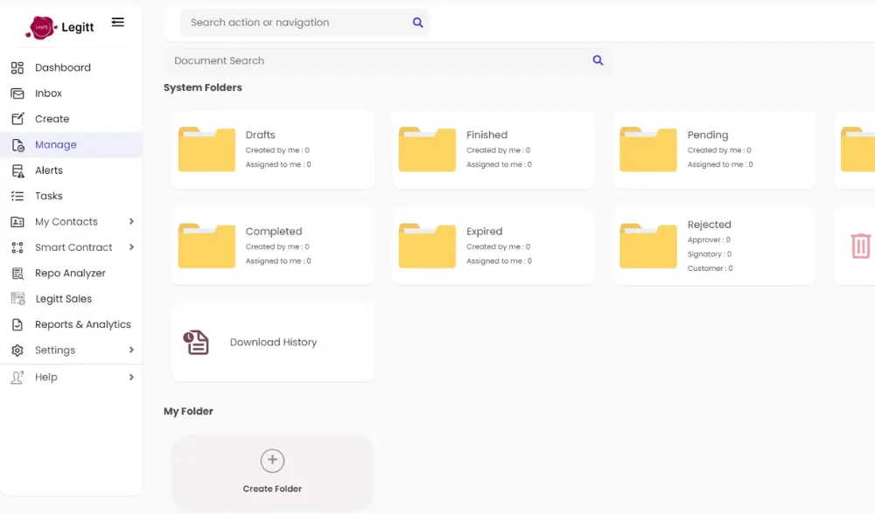The height and width of the screenshot is (514, 875).
Task: Click the Repo Analyzer sidebar icon
Action: tap(17, 273)
